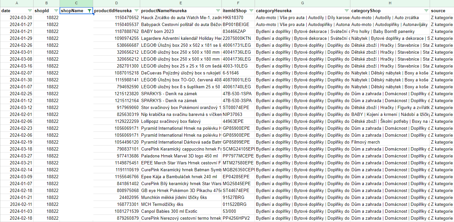Image resolution: width=454 pixels, height=222 pixels.
Task: Select the item ID cell NIP37063
Action: point(238,115)
